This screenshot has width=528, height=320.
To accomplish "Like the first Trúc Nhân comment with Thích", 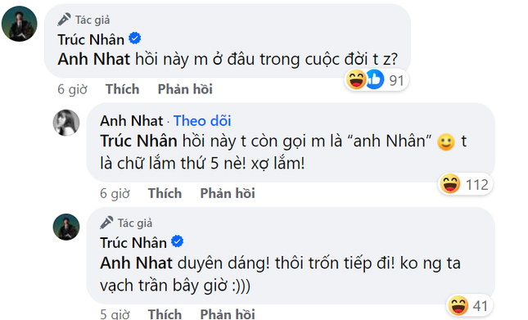I will [x=122, y=89].
